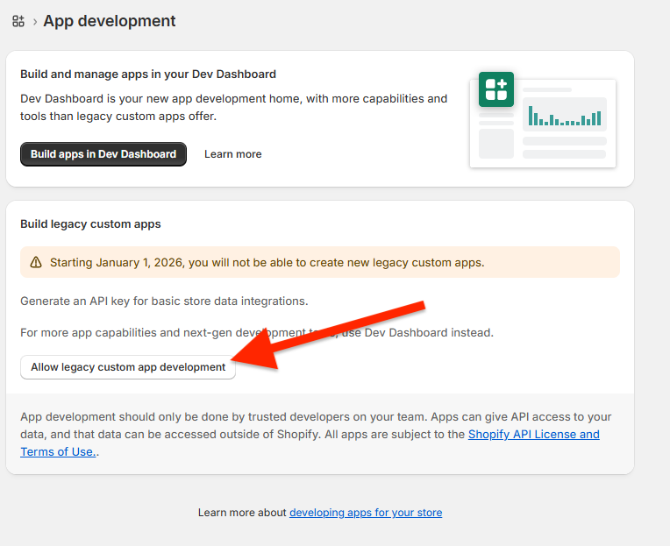Click the use Dev Dashboard instead sentence
Screen dimensions: 670x546
point(421,333)
